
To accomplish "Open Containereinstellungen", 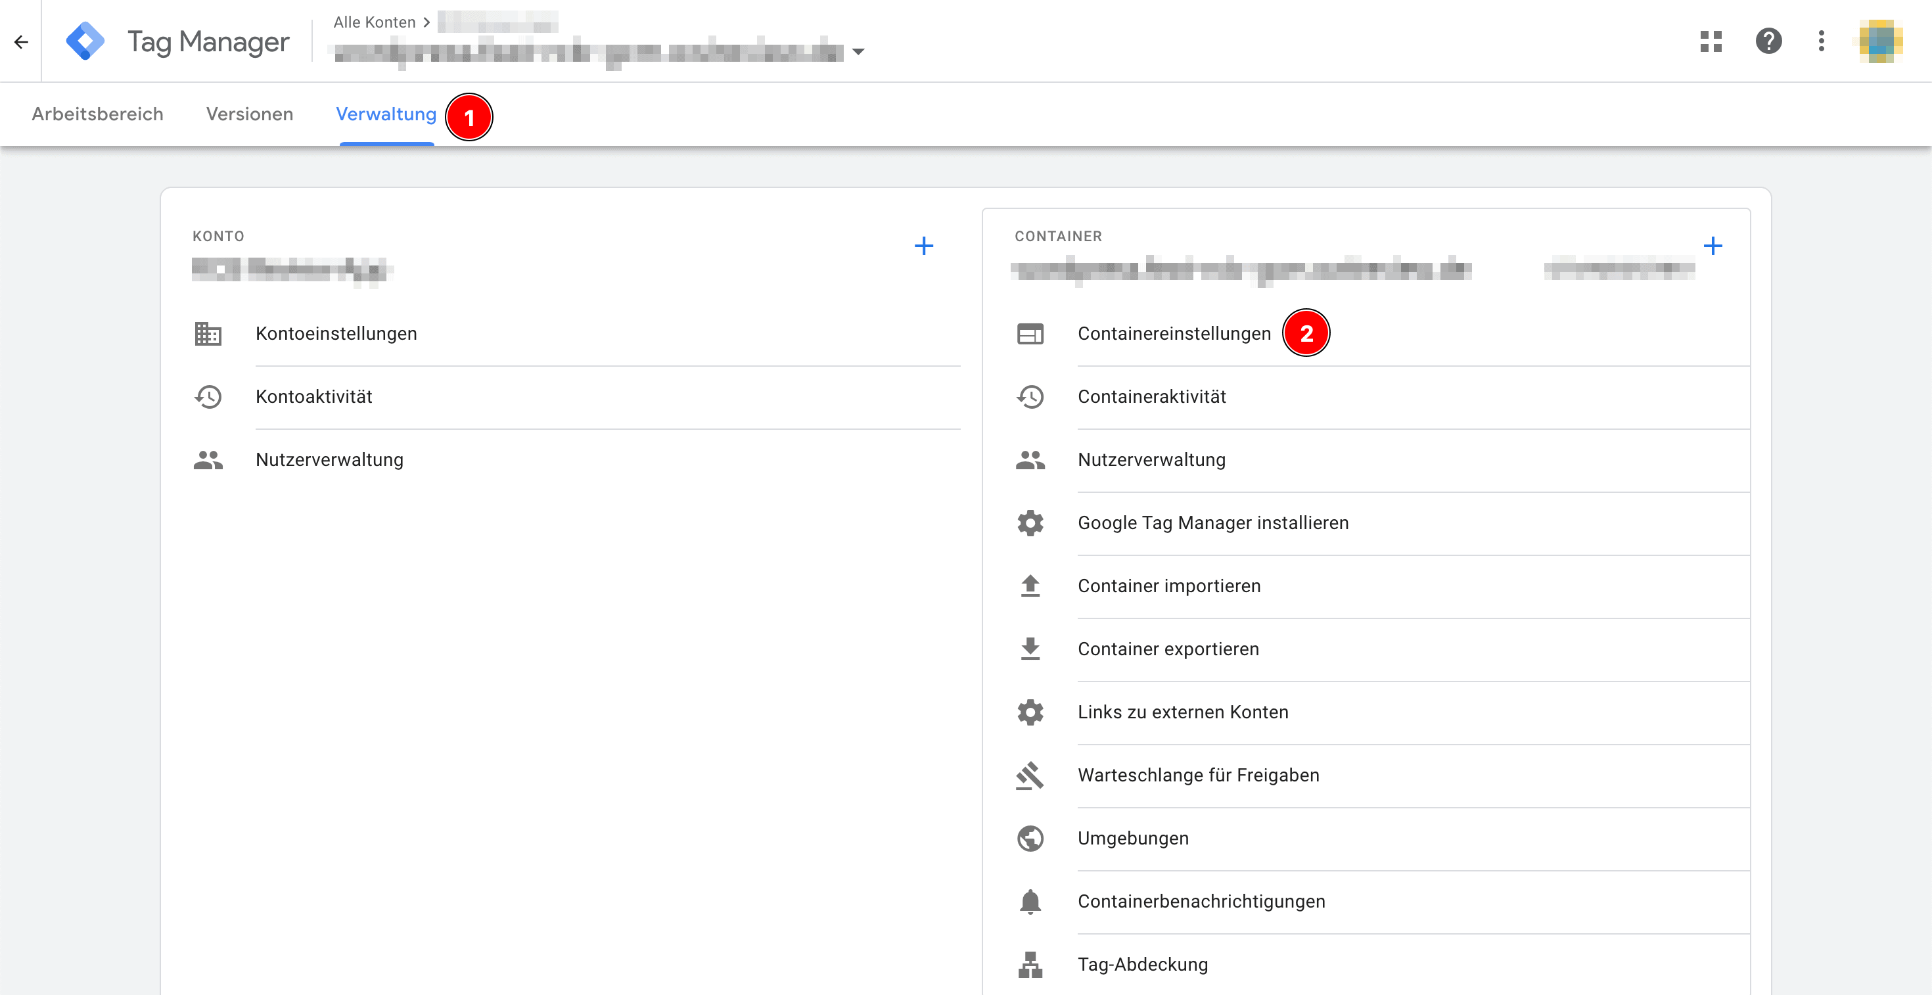I will 1174,334.
